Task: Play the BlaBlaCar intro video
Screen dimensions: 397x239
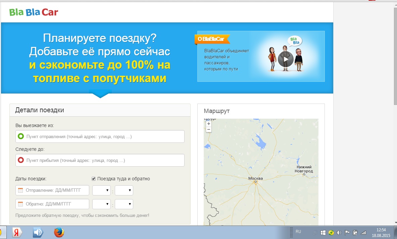Action: 286,59
